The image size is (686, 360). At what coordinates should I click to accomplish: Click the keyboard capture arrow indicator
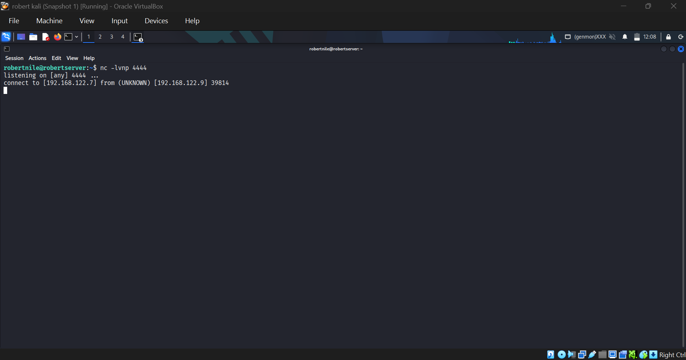click(x=653, y=354)
